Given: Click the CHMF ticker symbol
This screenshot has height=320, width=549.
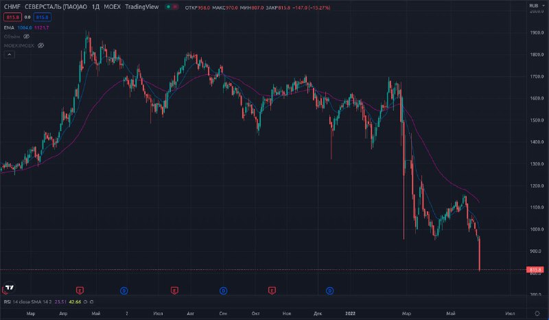Looking at the screenshot, I should point(12,7).
